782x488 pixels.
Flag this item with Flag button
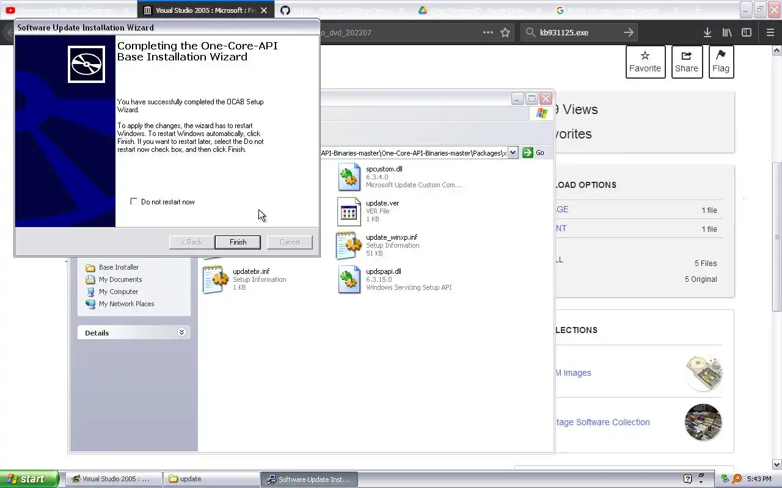pos(721,62)
